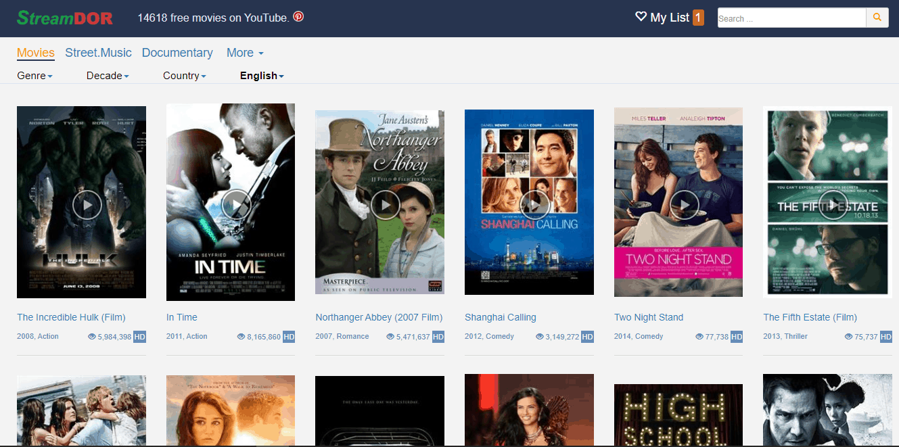Open the Shanghai Calling title link
899x447 pixels.
[x=501, y=317]
